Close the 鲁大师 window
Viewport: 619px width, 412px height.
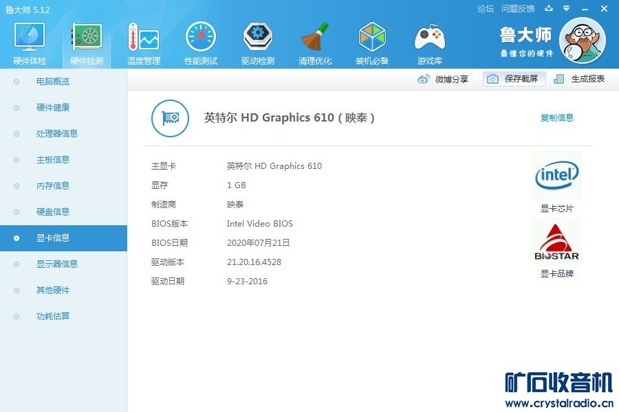604,9
